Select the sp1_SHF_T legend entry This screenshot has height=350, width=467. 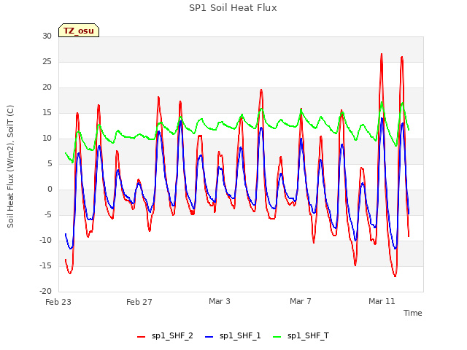(x=301, y=336)
